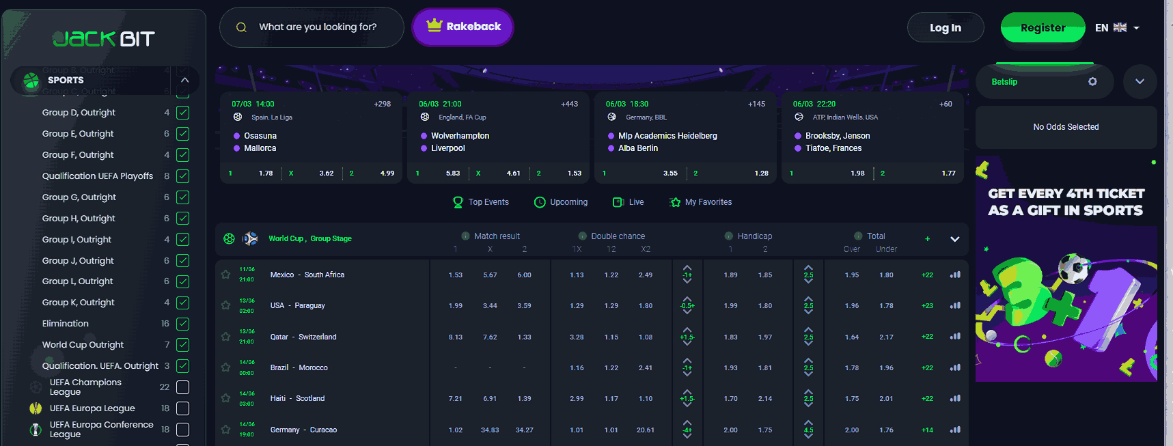Select Mexico win odds 1.53
This screenshot has height=446, width=1173.
click(x=456, y=275)
